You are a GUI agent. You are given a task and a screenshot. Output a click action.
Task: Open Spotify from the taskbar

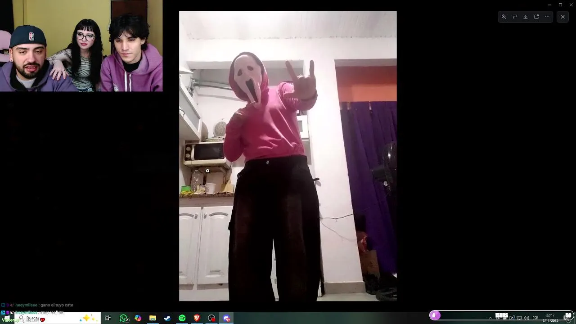(182, 318)
